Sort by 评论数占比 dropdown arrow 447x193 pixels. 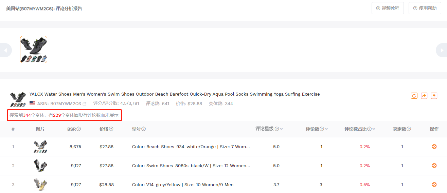[374, 129]
